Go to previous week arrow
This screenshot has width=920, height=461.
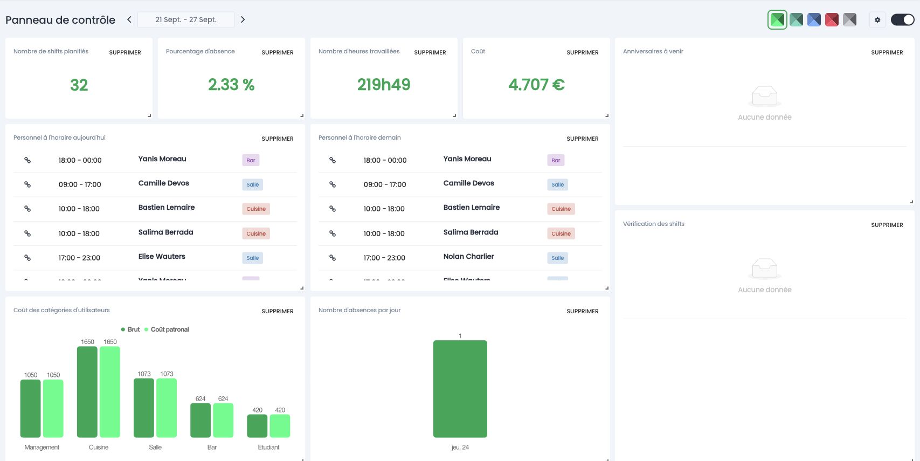[x=129, y=19]
